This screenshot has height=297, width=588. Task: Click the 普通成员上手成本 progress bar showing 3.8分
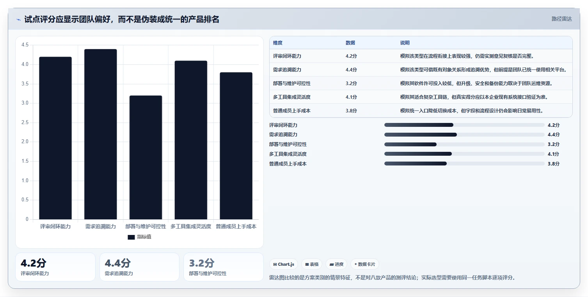pos(464,164)
